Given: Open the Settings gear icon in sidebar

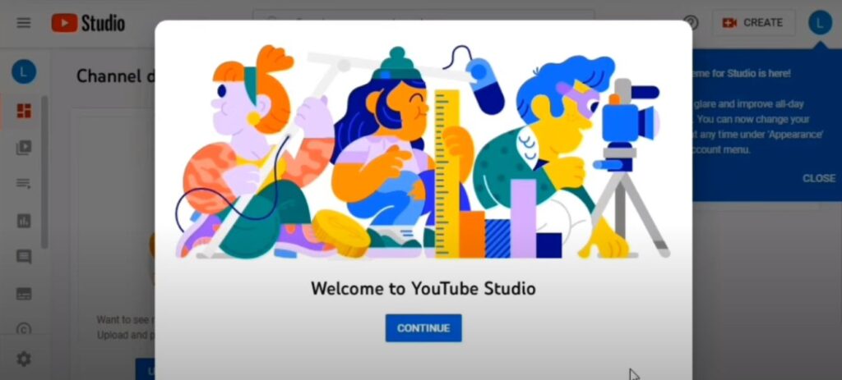Looking at the screenshot, I should click(x=24, y=359).
